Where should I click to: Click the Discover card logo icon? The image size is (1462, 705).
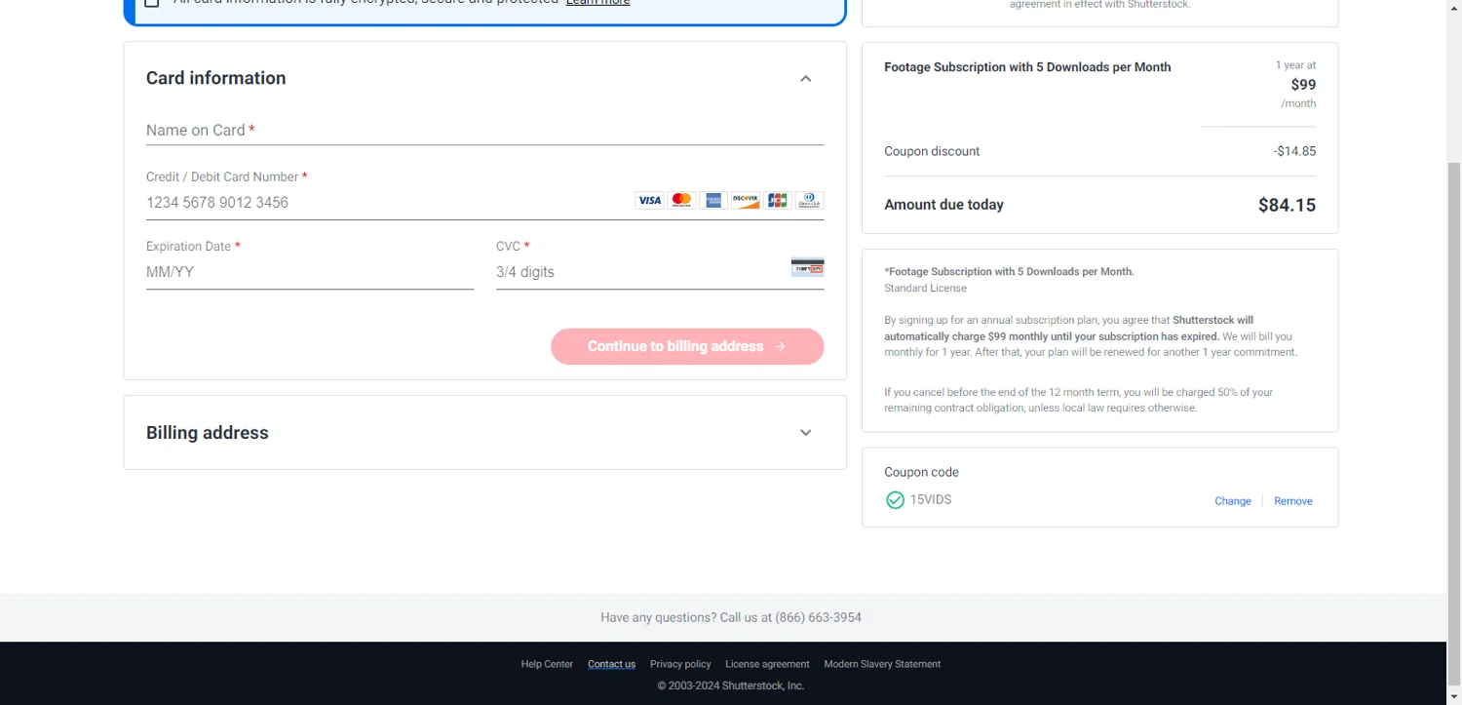tap(746, 200)
